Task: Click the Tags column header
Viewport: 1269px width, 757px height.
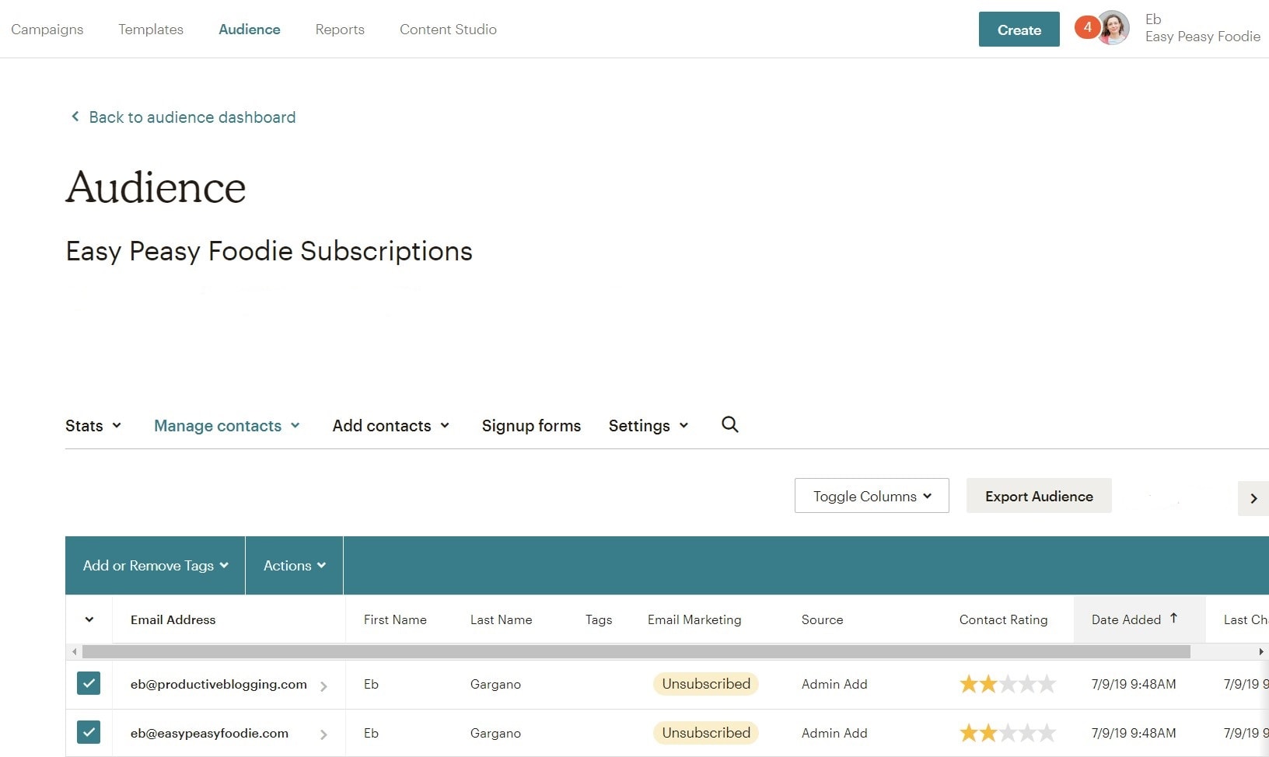Action: (x=599, y=619)
